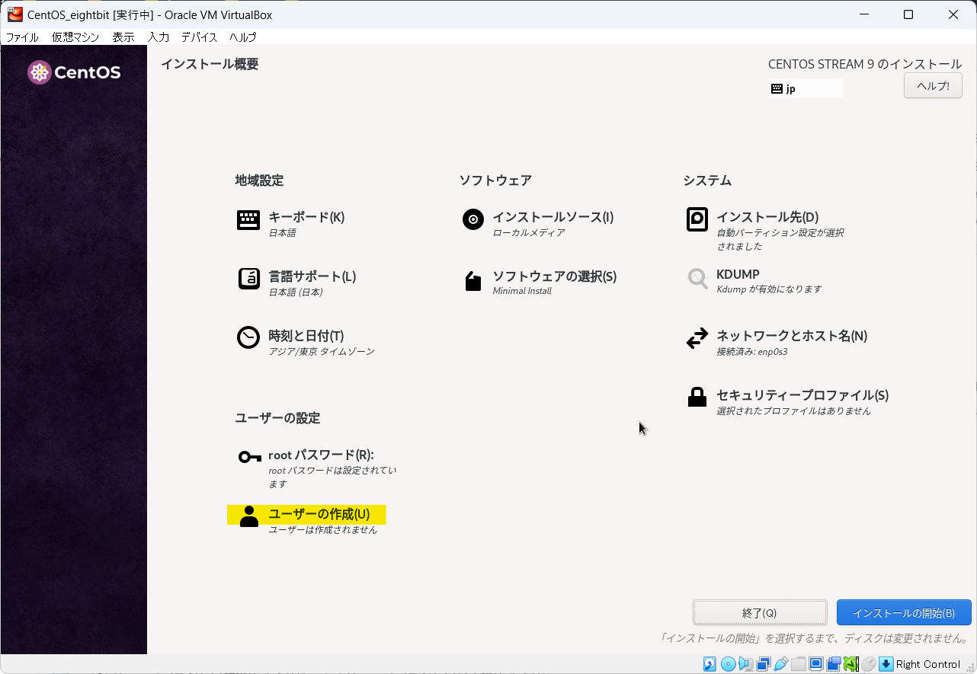Open the インストール先(D) link

767,217
